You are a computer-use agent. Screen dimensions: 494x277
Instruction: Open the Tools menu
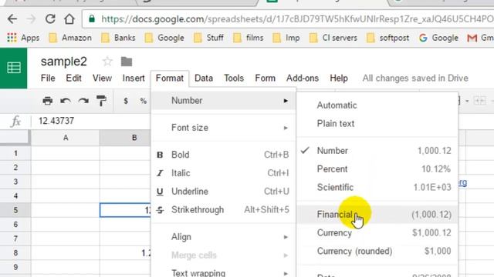(234, 78)
